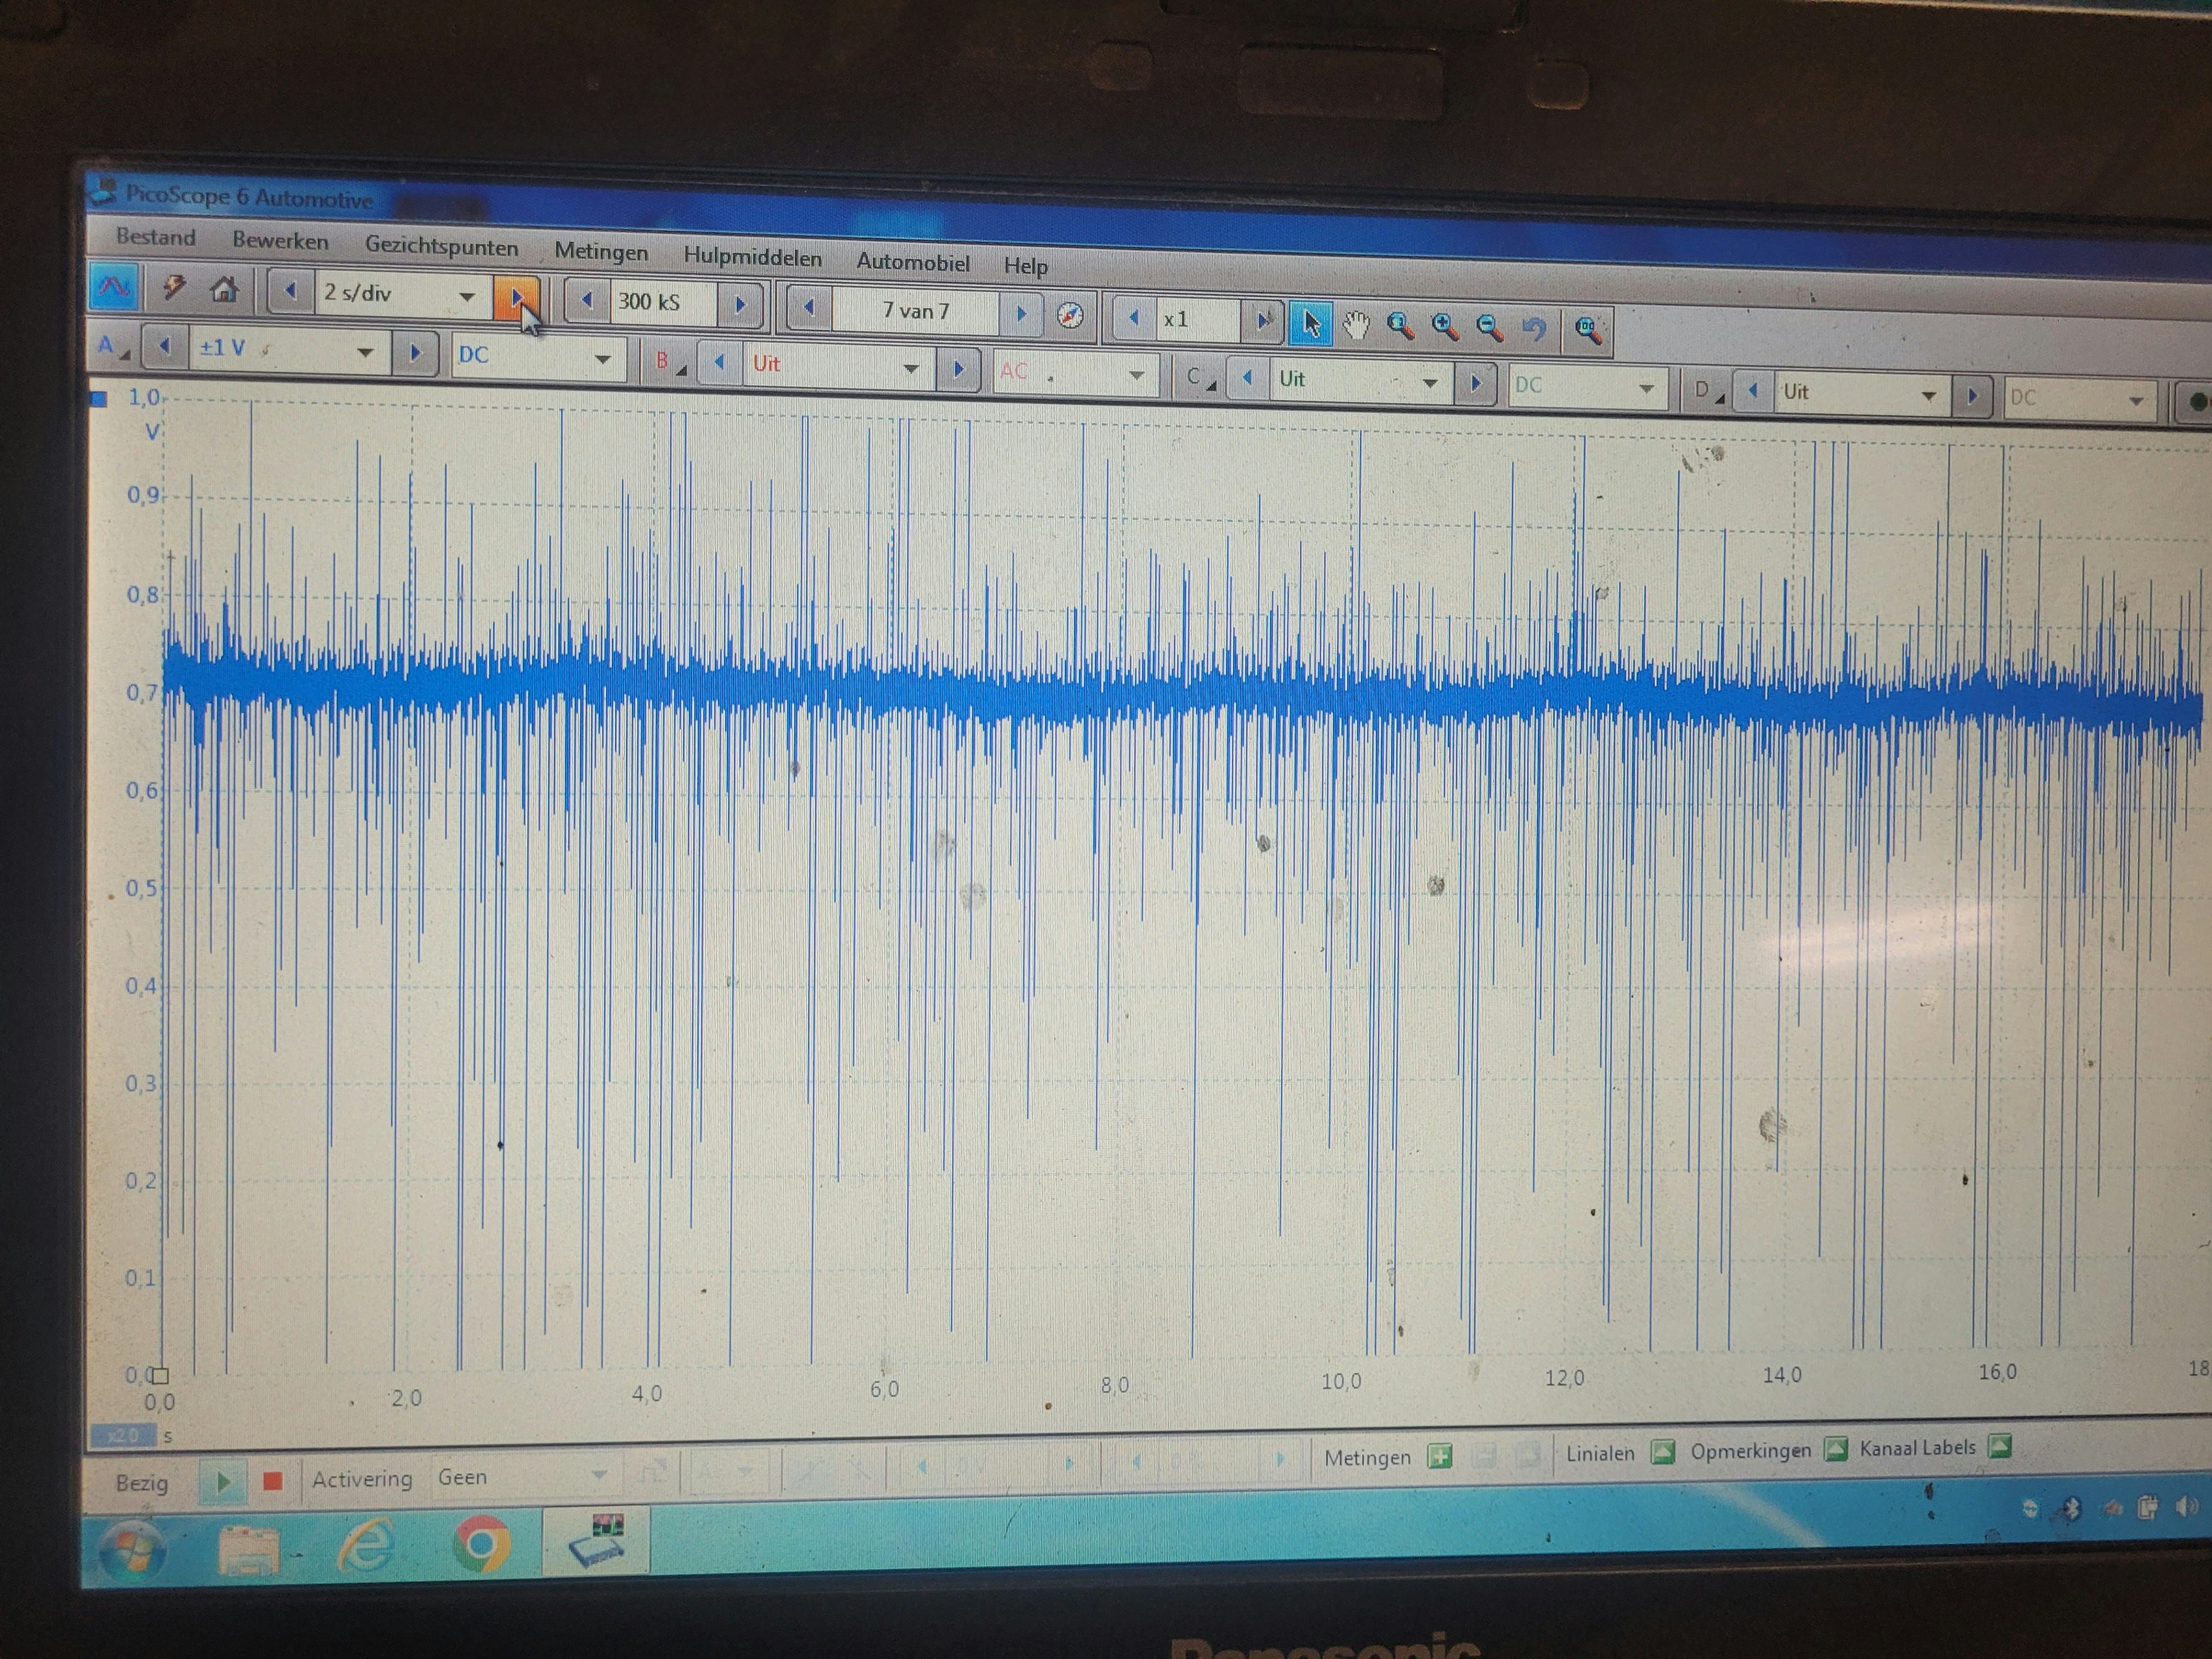Click the Home icon in toolbar
This screenshot has width=2212, height=1659.
224,291
